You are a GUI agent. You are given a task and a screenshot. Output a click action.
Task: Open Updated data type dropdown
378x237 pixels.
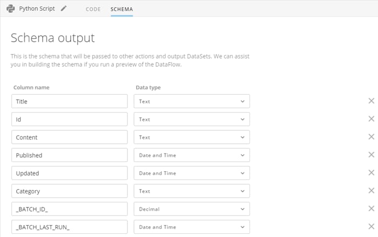(192, 173)
